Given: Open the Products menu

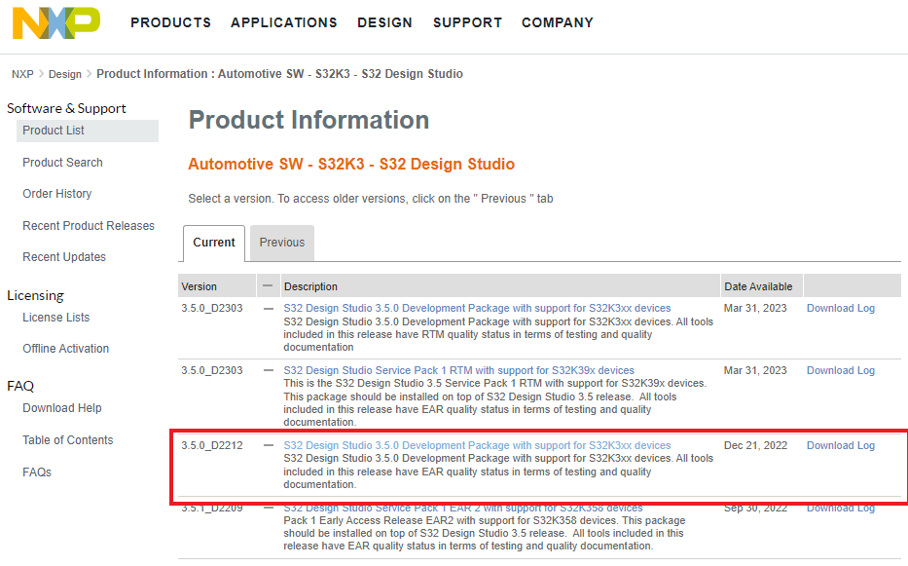Looking at the screenshot, I should 170,22.
